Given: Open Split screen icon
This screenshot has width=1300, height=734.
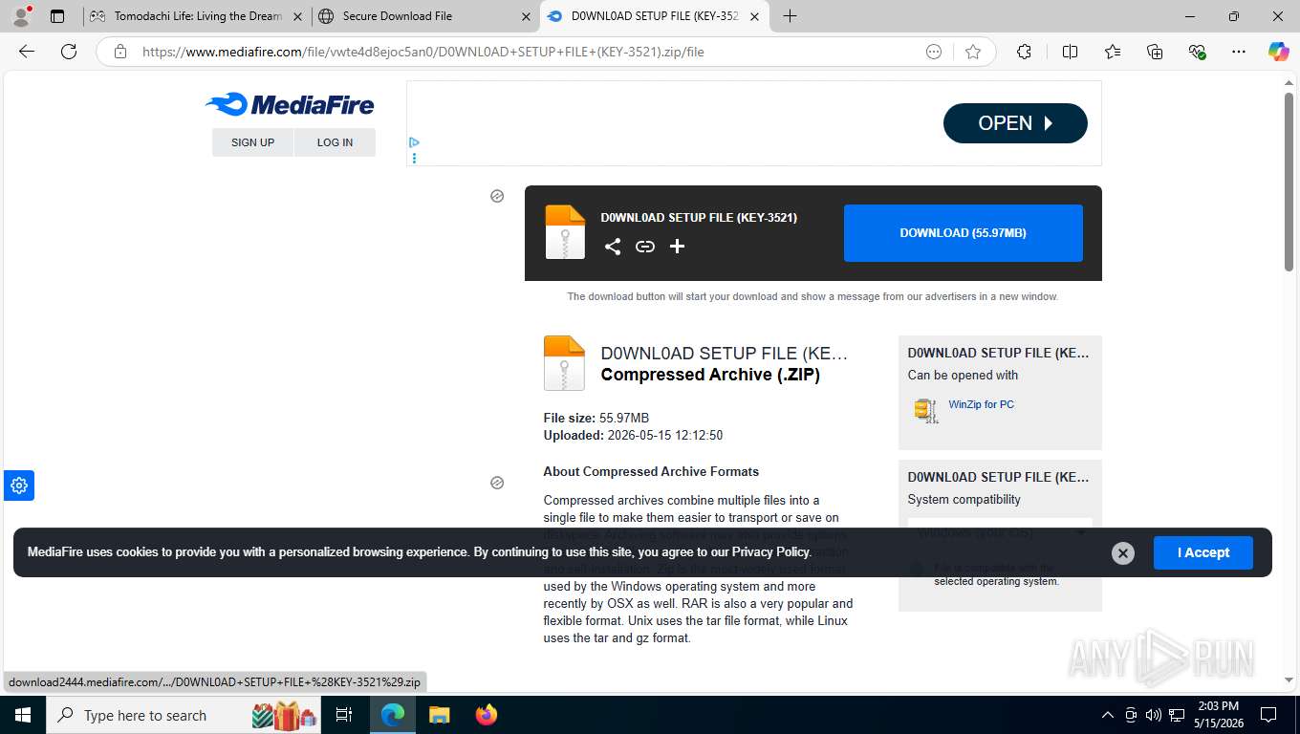Looking at the screenshot, I should (x=1070, y=52).
